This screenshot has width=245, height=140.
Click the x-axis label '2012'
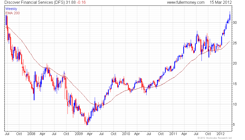click(220, 134)
